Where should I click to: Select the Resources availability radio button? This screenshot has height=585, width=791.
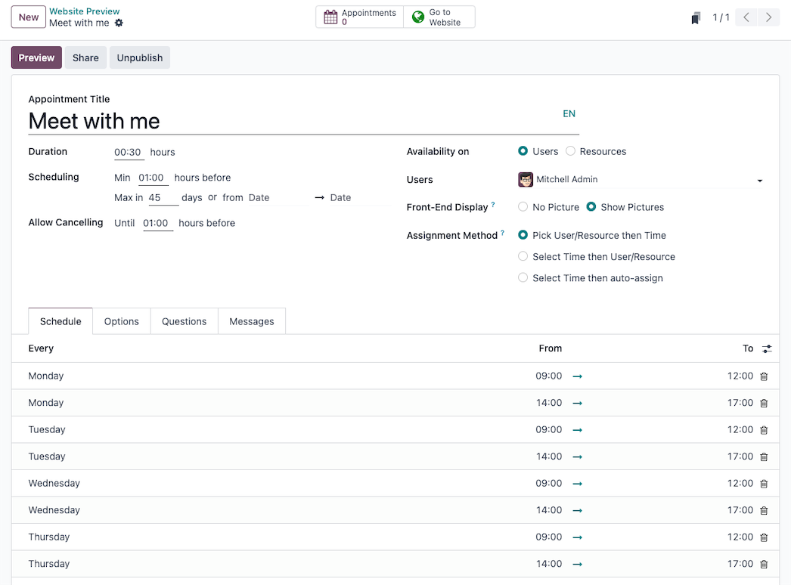pos(570,150)
